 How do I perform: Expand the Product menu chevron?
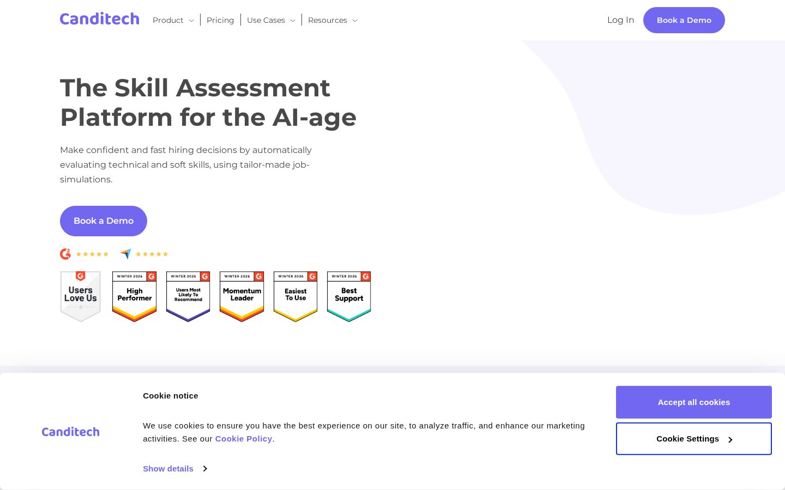tap(191, 21)
